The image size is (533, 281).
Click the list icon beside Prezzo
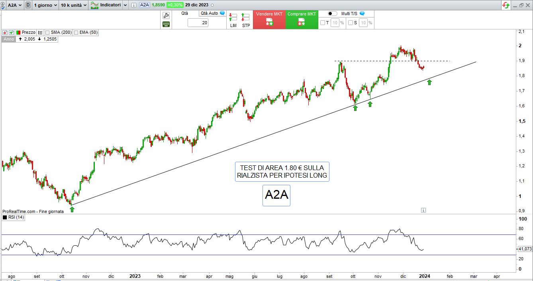[x=40, y=32]
